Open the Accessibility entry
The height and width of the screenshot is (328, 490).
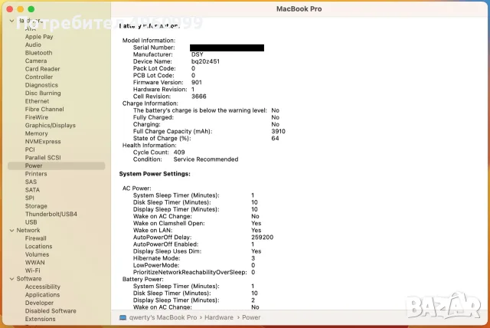(x=43, y=287)
